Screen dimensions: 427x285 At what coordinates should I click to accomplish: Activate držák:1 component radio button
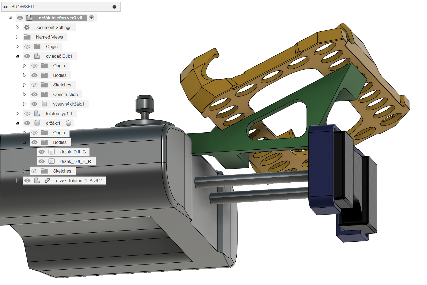[68, 123]
